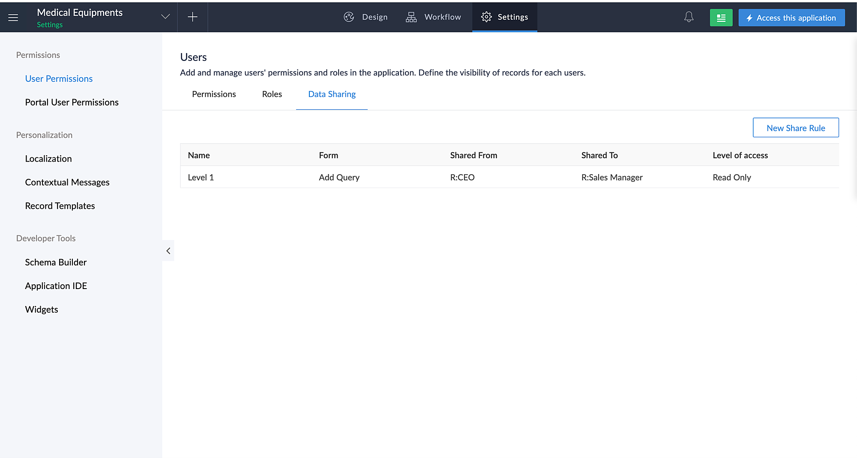Go to Localization settings
The width and height of the screenshot is (857, 458).
click(48, 159)
